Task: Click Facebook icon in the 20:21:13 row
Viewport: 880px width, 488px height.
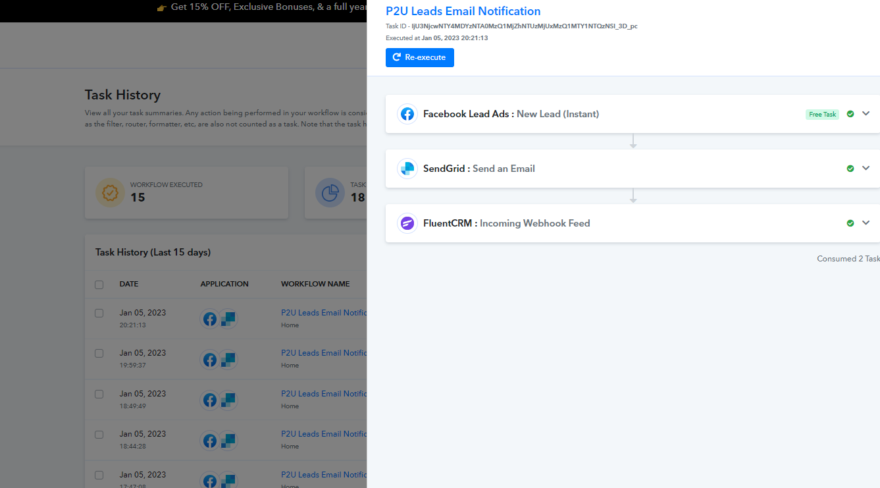Action: (x=210, y=319)
